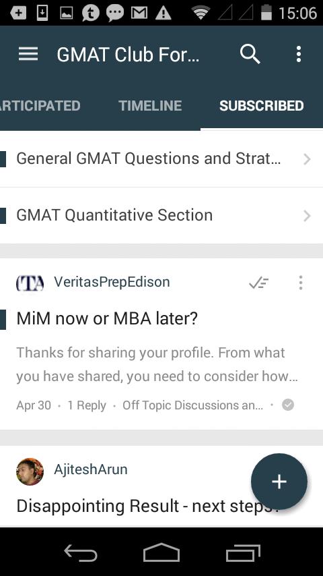323x576 pixels.
Task: Open the recent apps button
Action: [243, 553]
